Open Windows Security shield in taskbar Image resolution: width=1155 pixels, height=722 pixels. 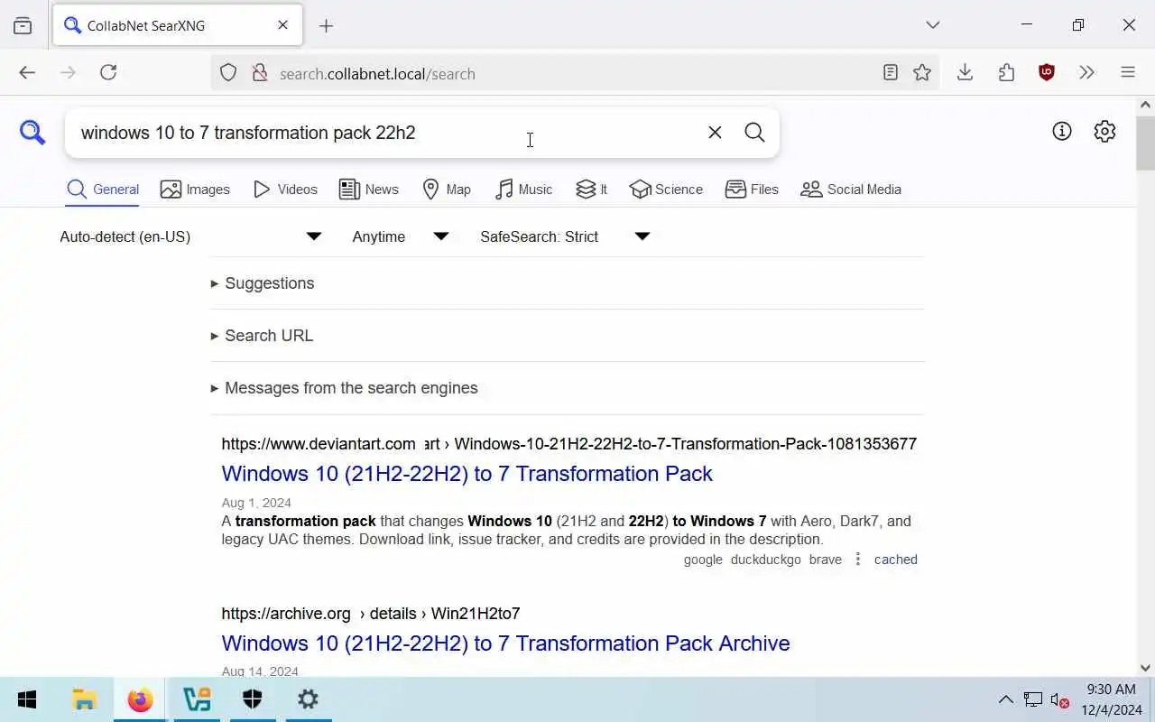tap(253, 699)
